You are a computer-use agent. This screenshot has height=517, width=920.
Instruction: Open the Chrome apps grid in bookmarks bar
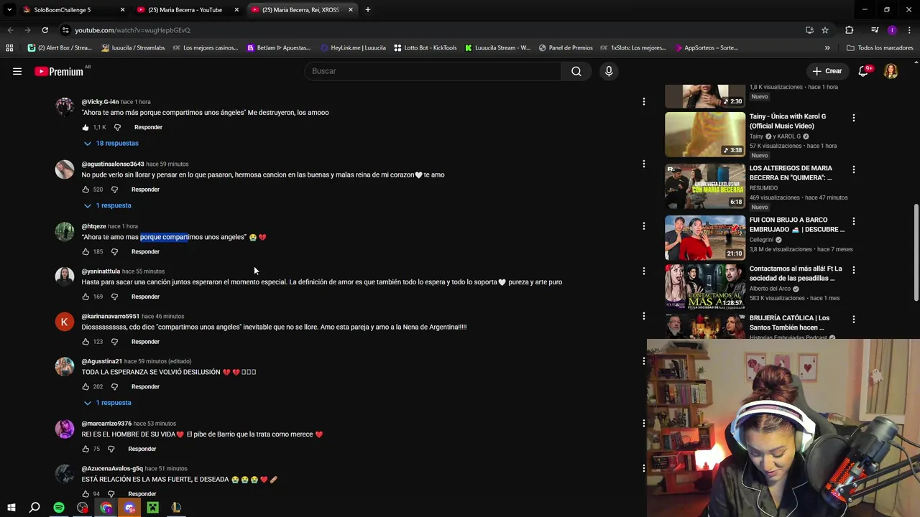tap(9, 48)
